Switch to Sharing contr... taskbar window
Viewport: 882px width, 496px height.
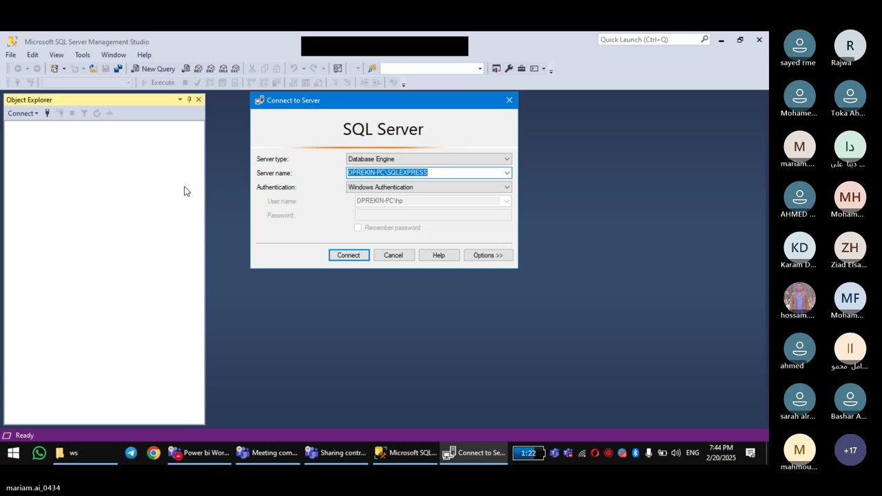point(336,453)
